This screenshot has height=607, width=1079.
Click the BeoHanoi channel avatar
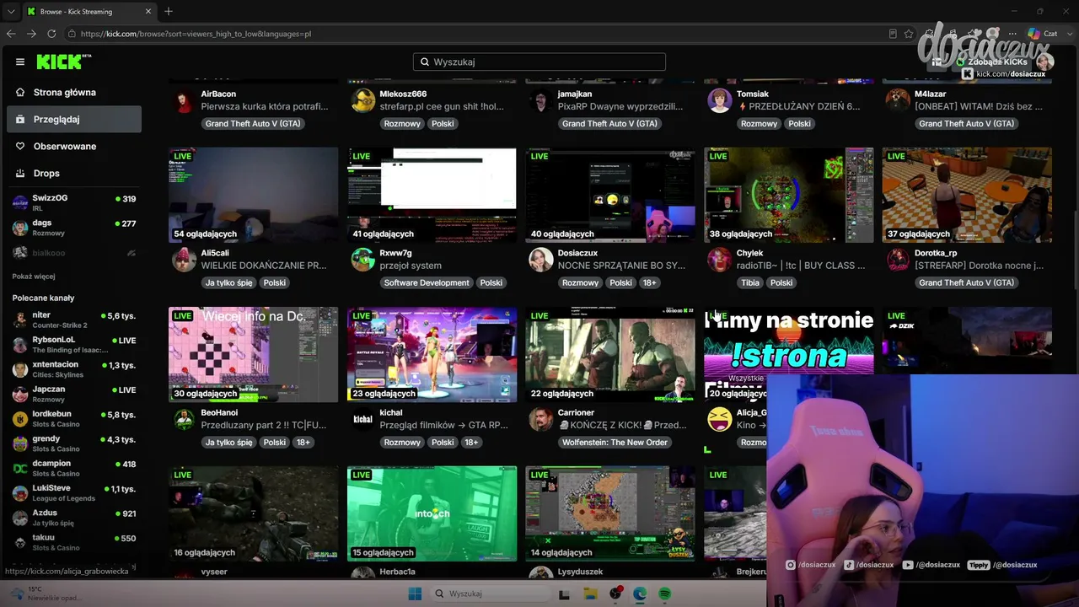184,419
